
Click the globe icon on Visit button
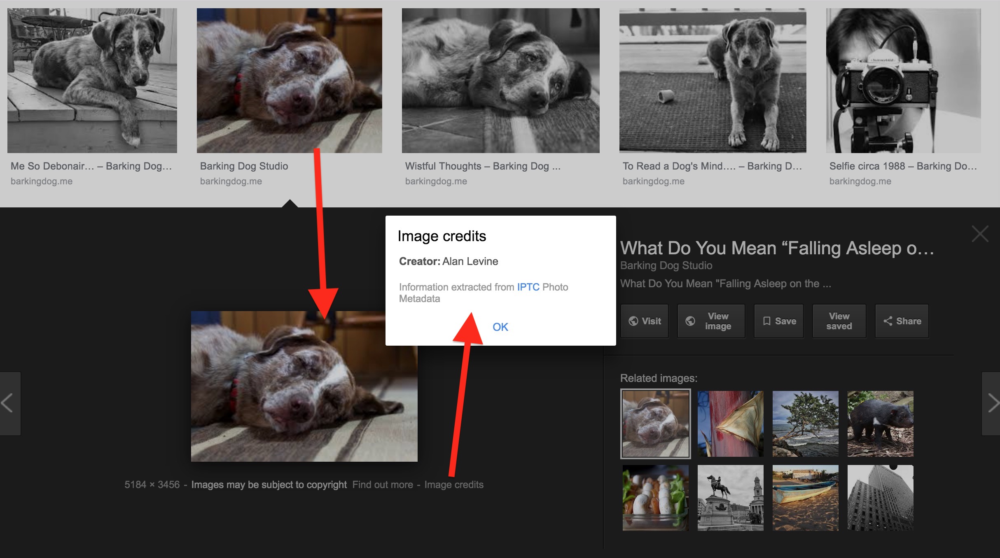click(633, 321)
